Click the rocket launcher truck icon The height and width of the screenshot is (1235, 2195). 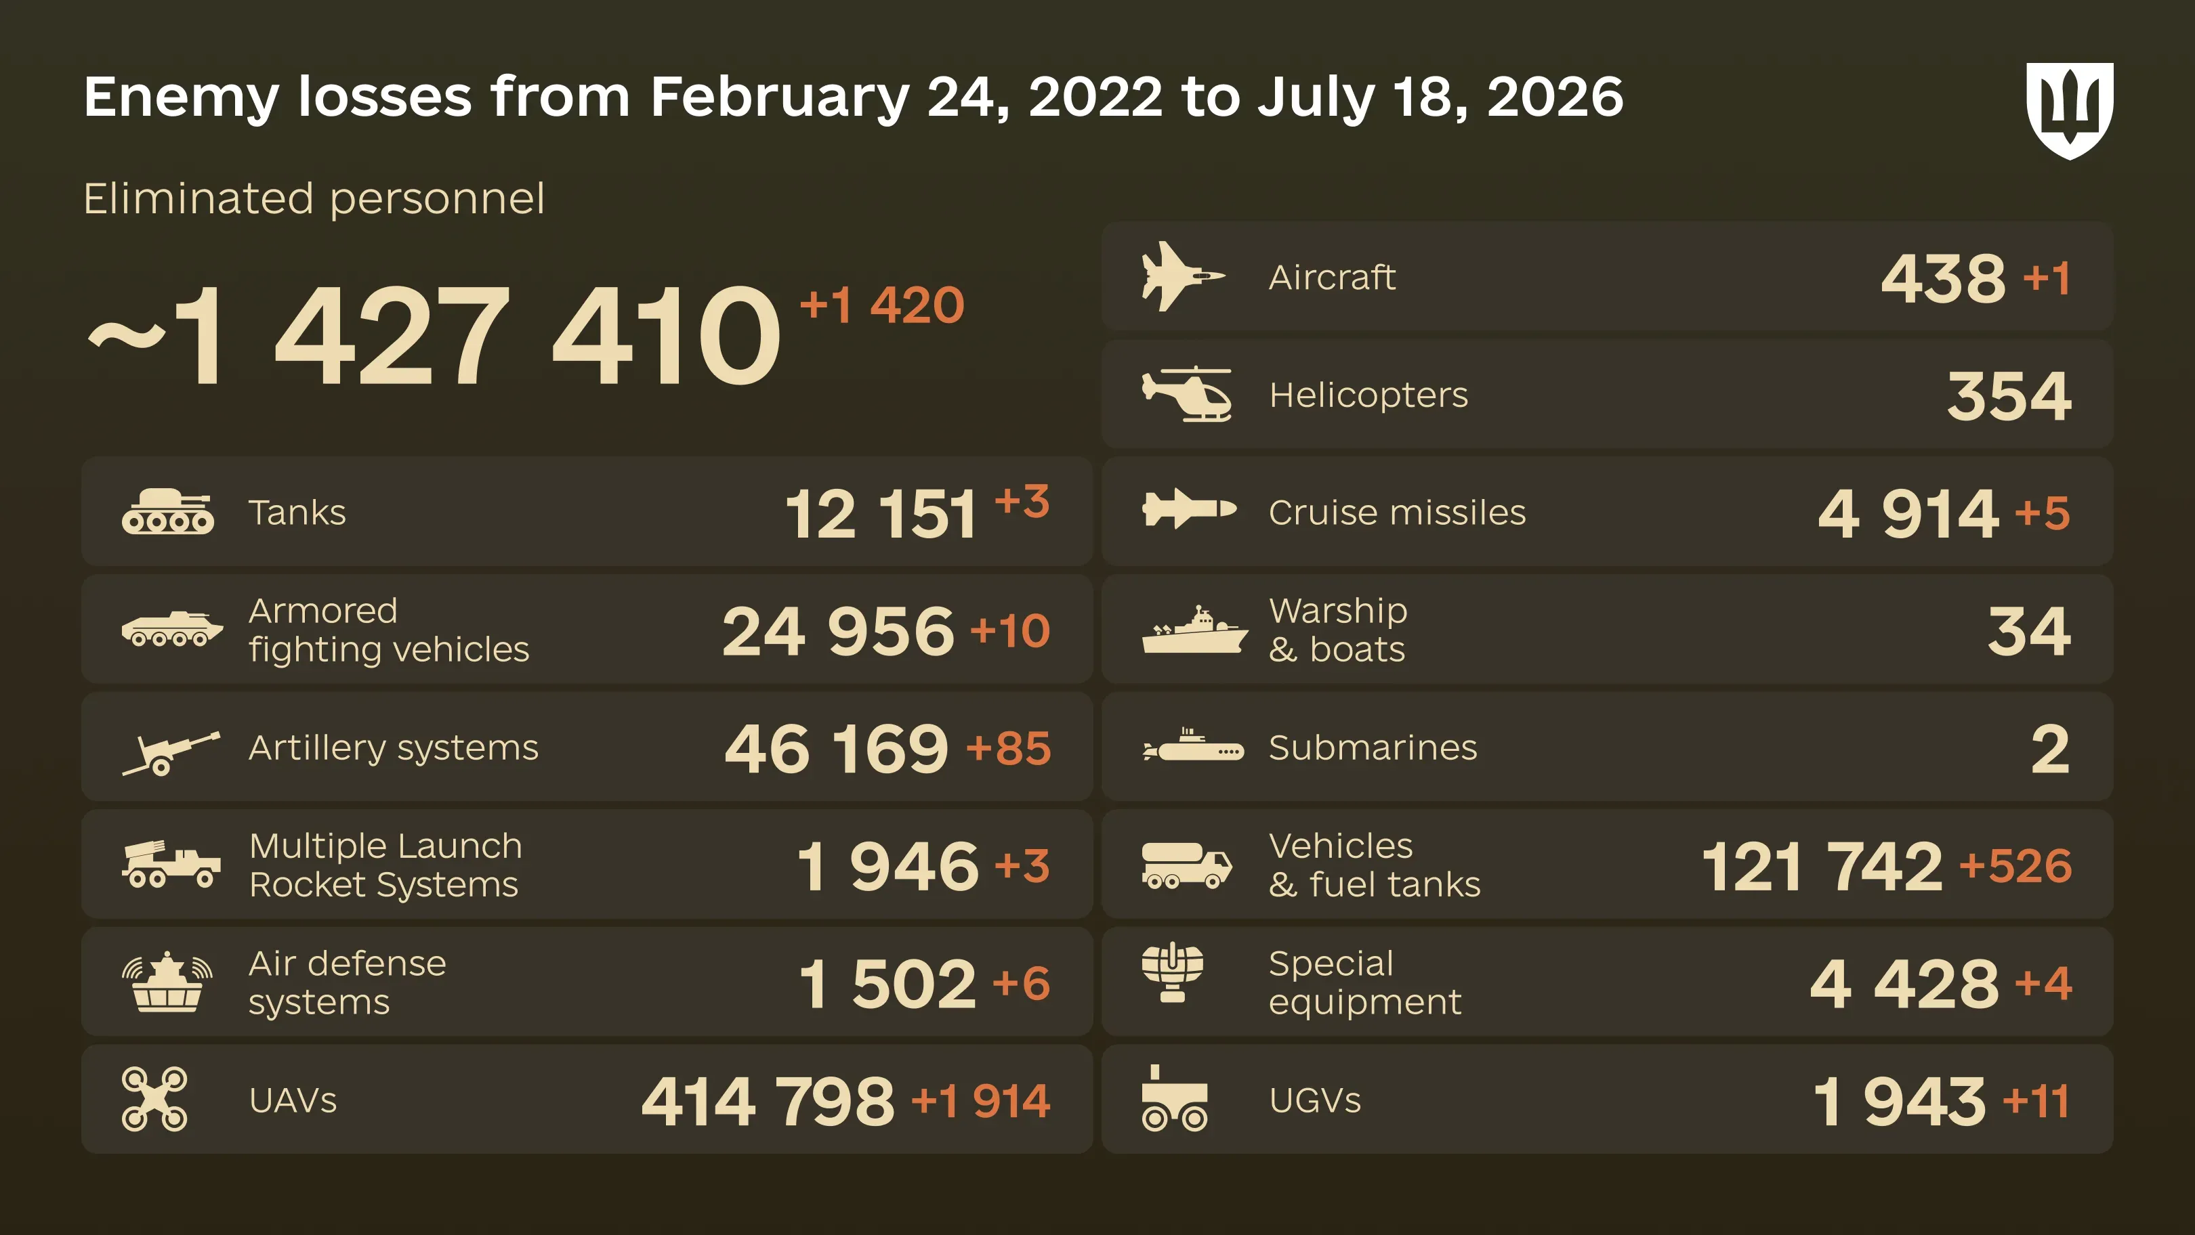pos(171,865)
